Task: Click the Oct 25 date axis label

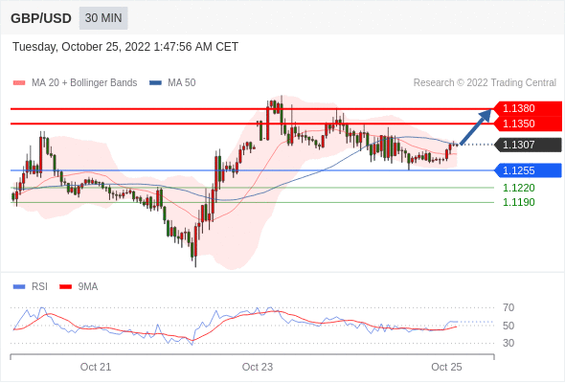Action: 446,367
